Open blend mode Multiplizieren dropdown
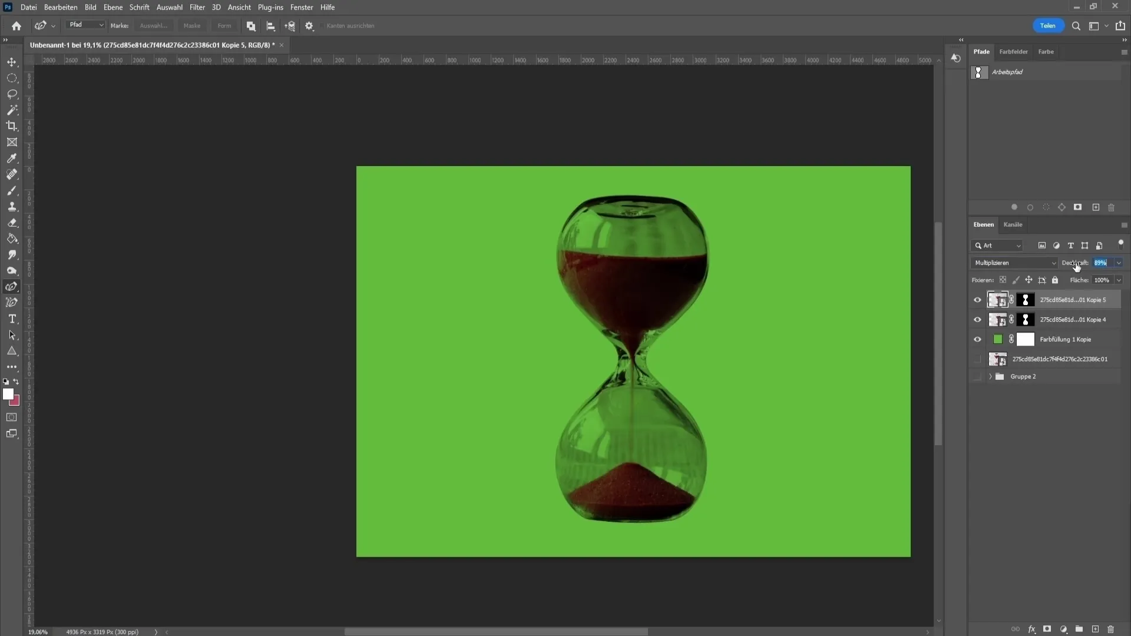Viewport: 1131px width, 636px height. point(1014,263)
